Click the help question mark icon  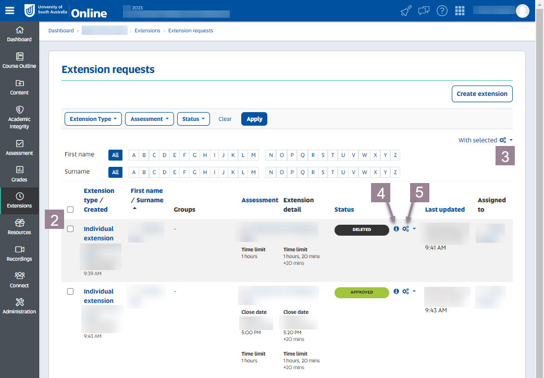click(x=442, y=11)
